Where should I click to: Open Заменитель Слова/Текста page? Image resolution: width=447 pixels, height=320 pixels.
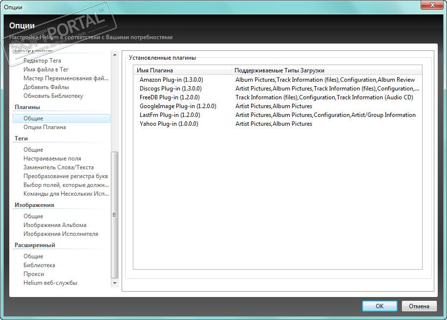[x=59, y=167]
